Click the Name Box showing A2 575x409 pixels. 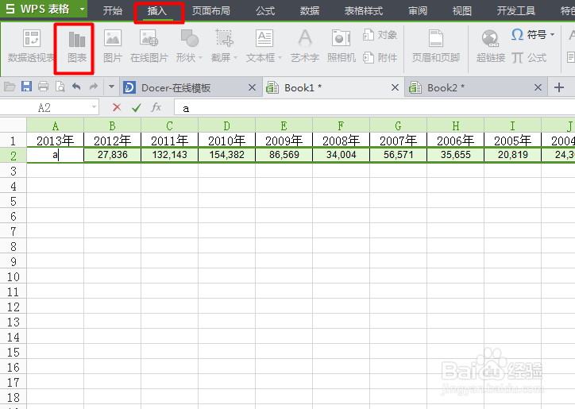[x=44, y=107]
